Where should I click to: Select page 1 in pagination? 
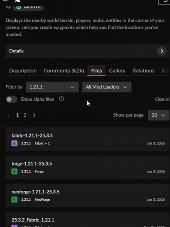(x=17, y=115)
